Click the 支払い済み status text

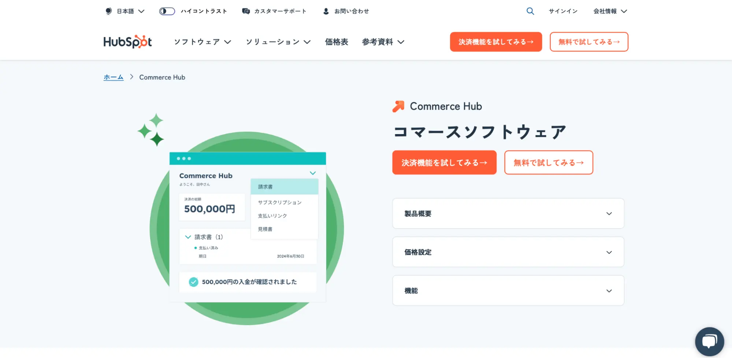point(208,248)
